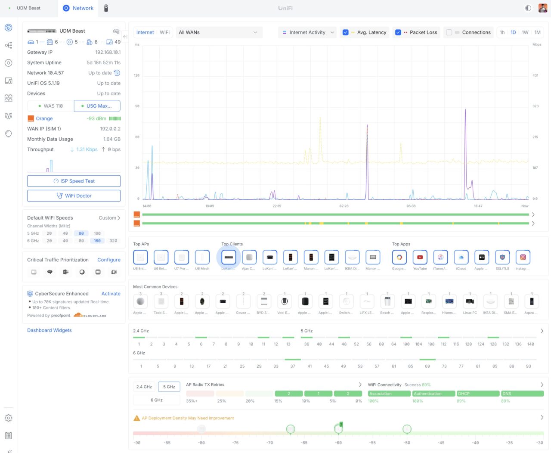Viewport: 551px width, 453px height.
Task: Open the Google app icon in Top Apps
Action: 399,257
